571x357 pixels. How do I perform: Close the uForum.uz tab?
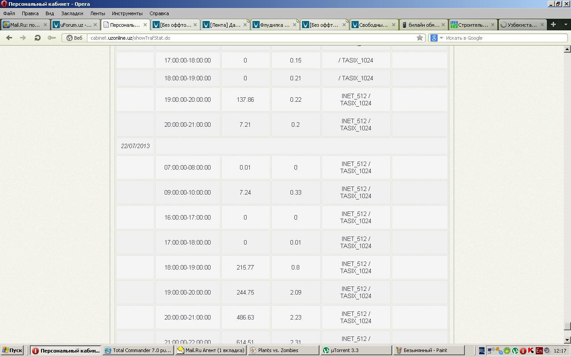pos(95,25)
